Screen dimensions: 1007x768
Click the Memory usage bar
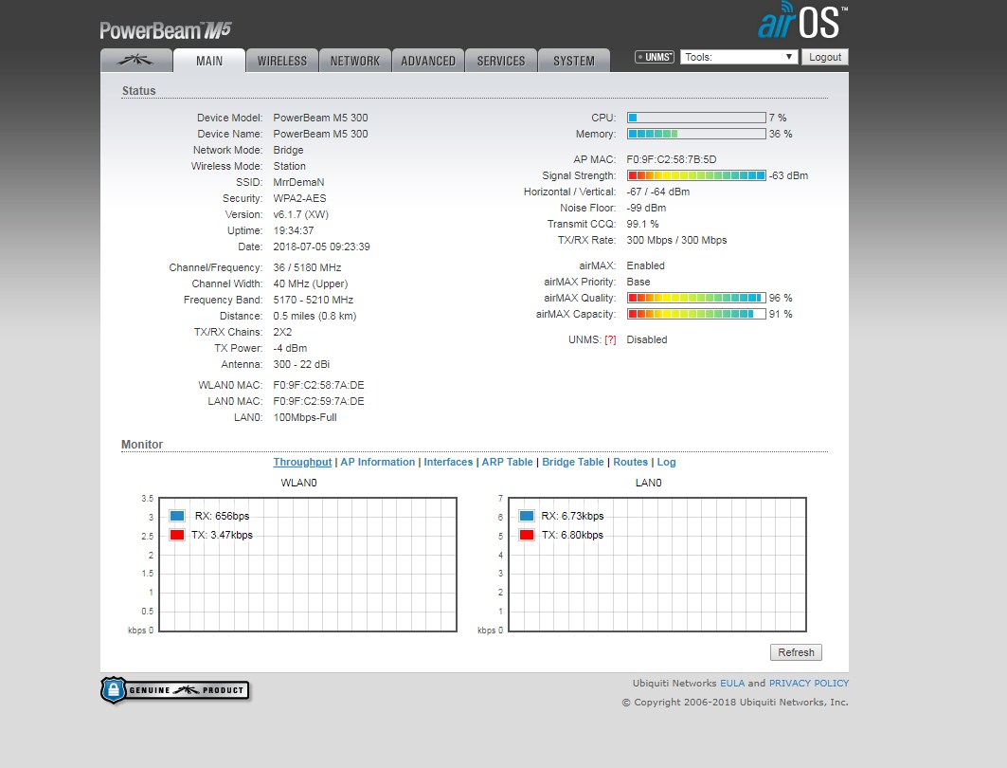click(x=696, y=134)
